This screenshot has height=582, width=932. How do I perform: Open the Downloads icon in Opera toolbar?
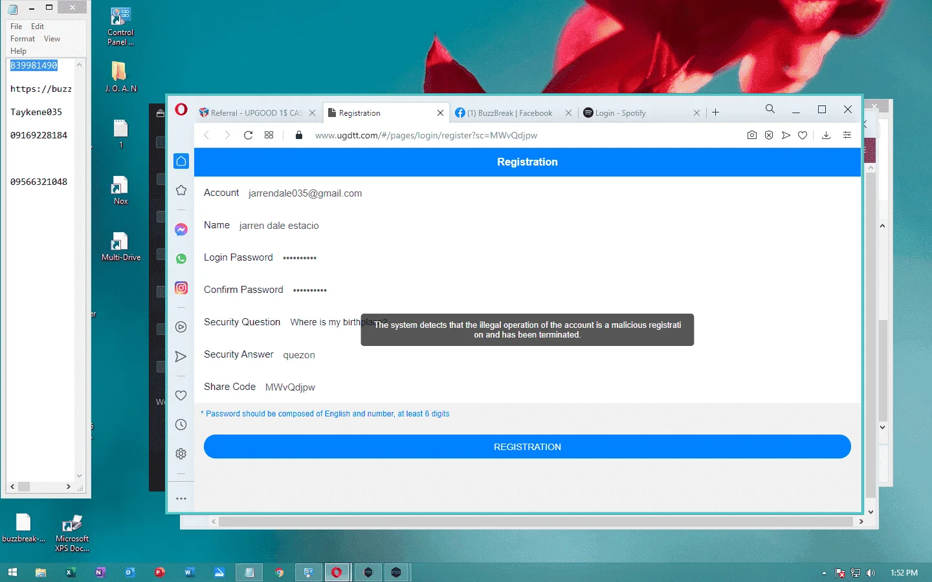pos(826,135)
